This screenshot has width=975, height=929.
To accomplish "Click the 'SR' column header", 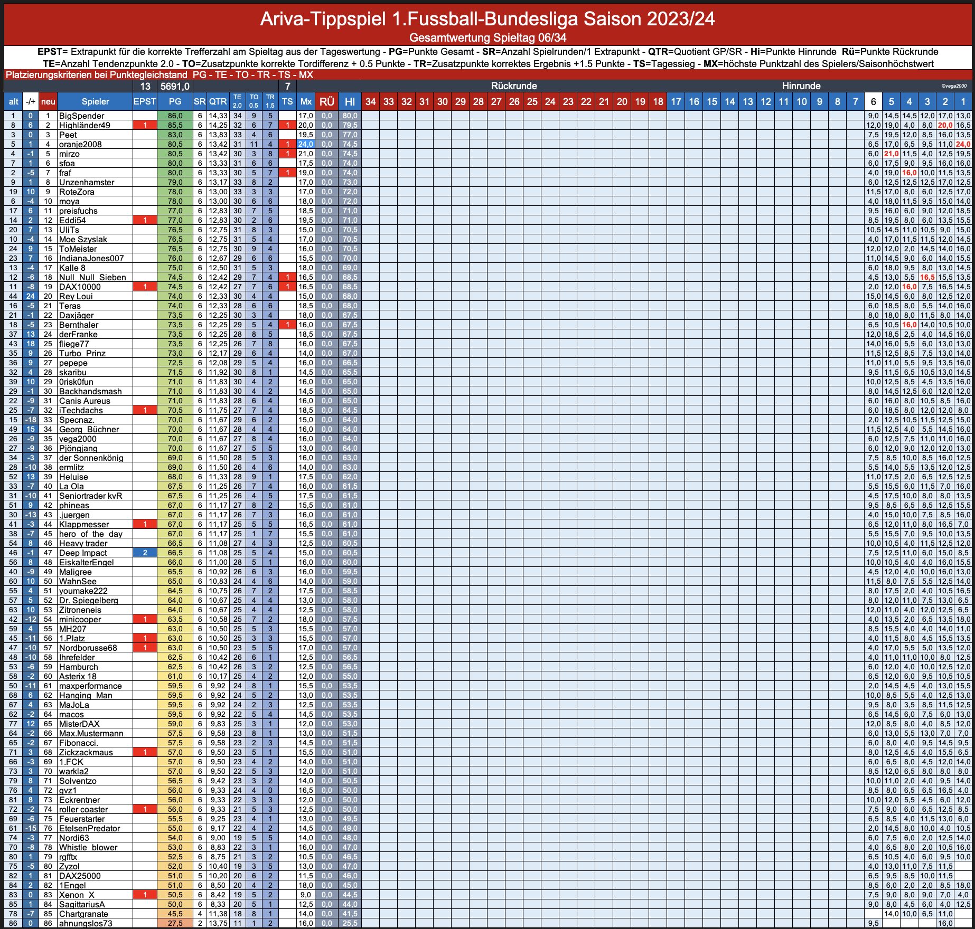I will (x=200, y=102).
